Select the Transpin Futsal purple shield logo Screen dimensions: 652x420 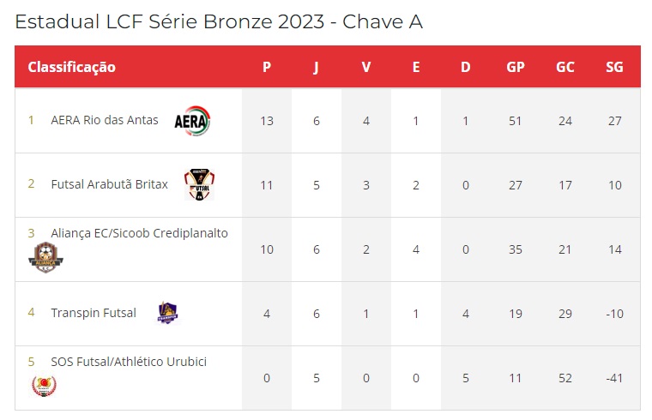167,313
